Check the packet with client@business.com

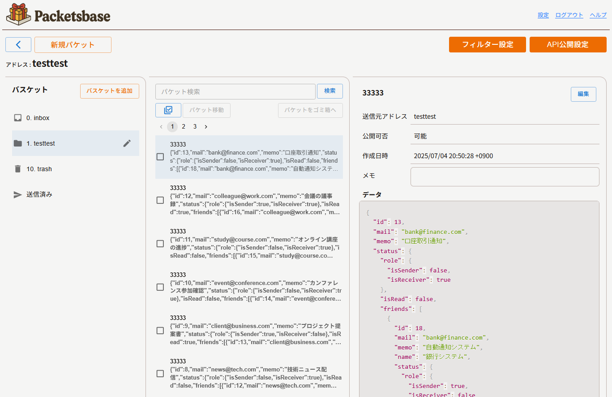pos(160,331)
